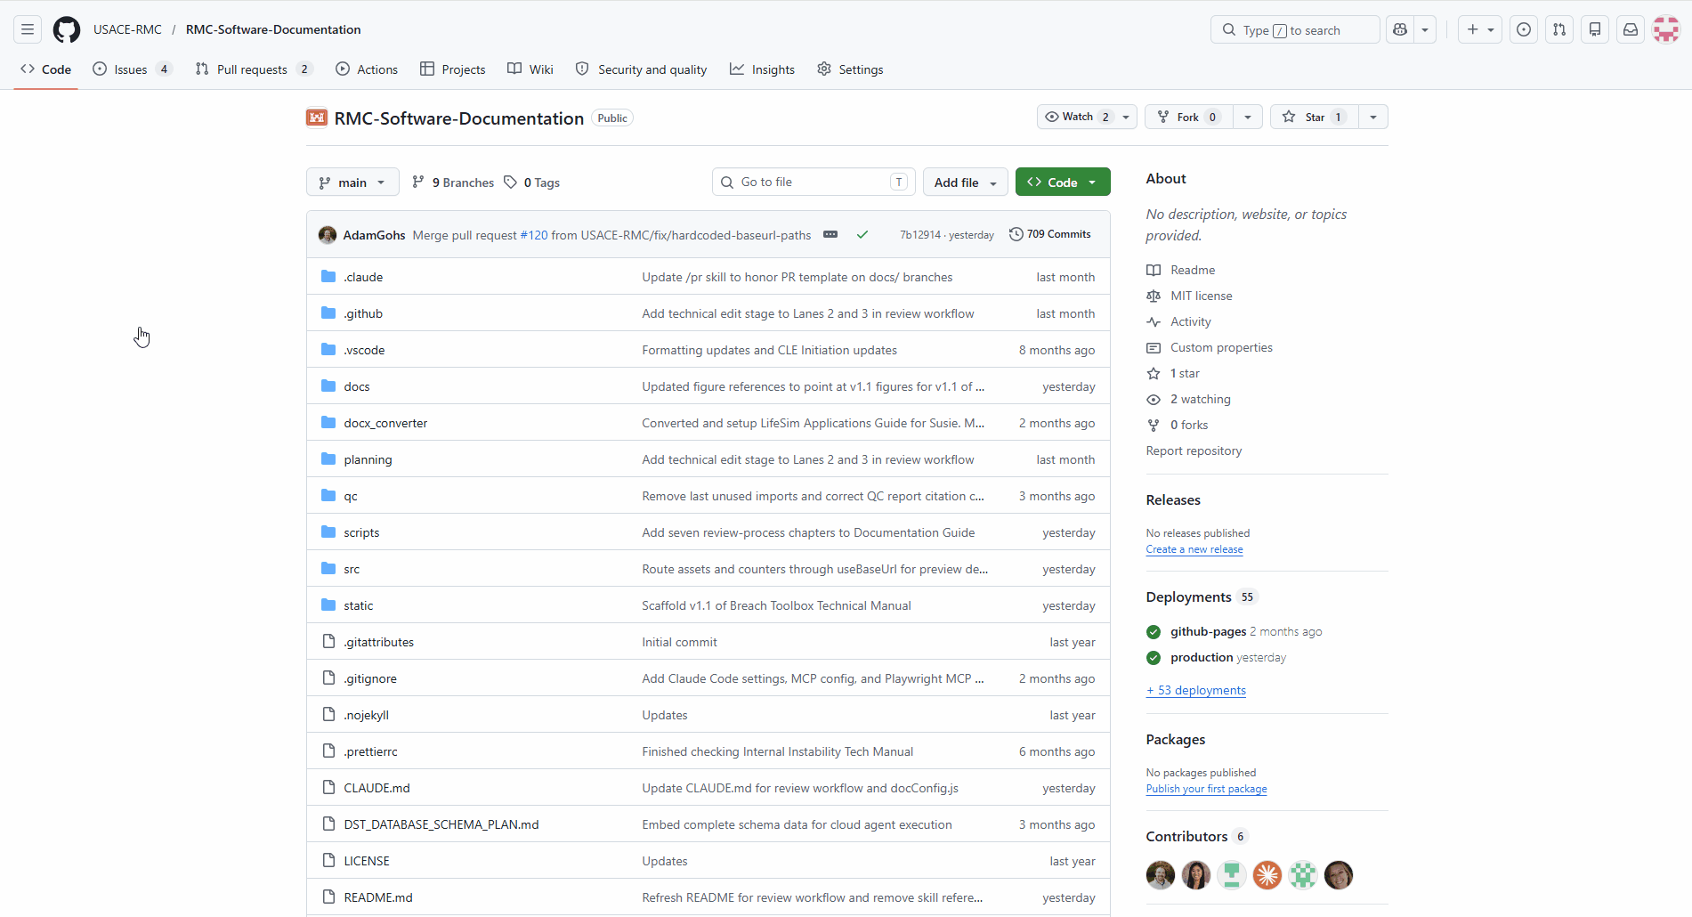Expand the Star lists dropdown arrow
1692x917 pixels.
pyautogui.click(x=1373, y=117)
